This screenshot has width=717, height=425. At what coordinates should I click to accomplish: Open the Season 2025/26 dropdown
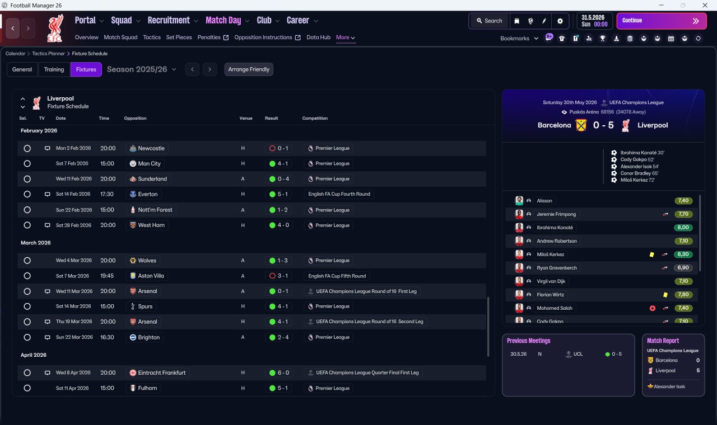[142, 69]
